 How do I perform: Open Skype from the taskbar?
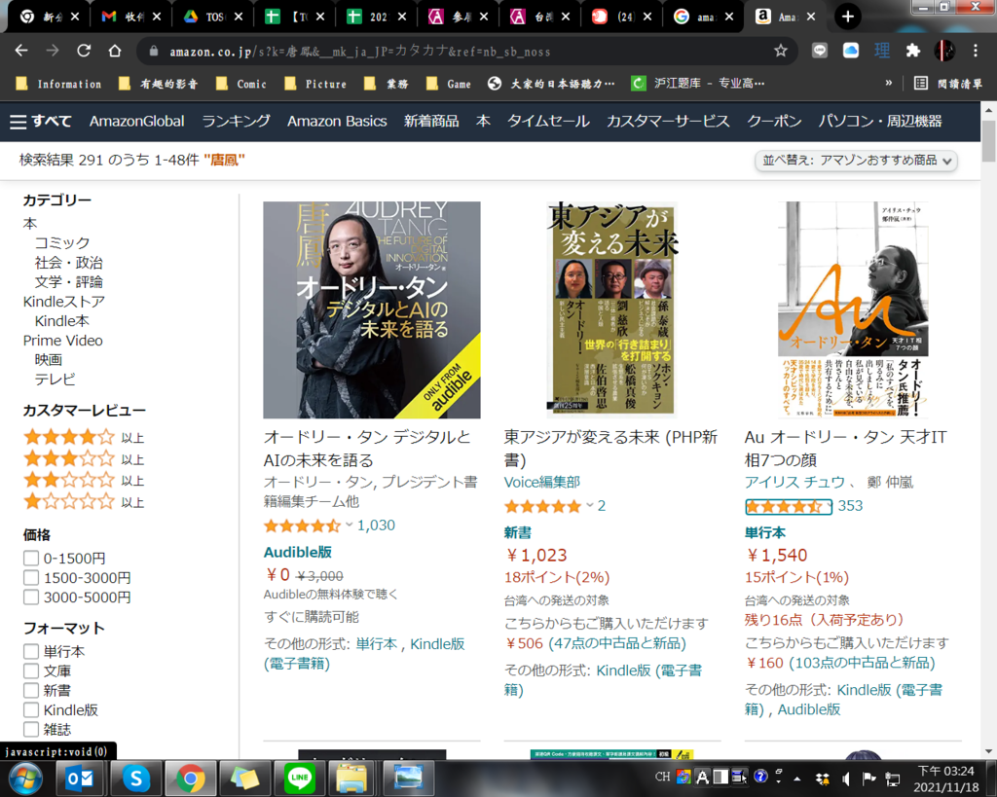pyautogui.click(x=135, y=778)
